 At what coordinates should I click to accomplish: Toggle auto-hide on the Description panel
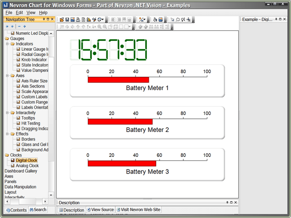227,203
